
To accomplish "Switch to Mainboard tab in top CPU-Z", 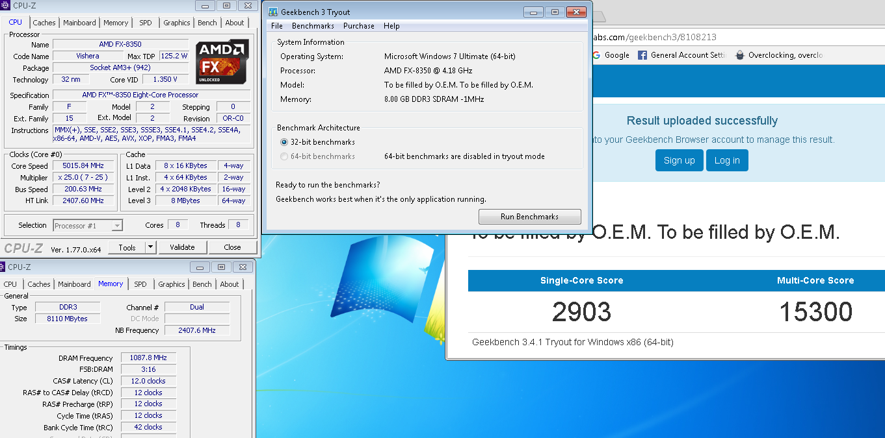I will click(x=79, y=23).
